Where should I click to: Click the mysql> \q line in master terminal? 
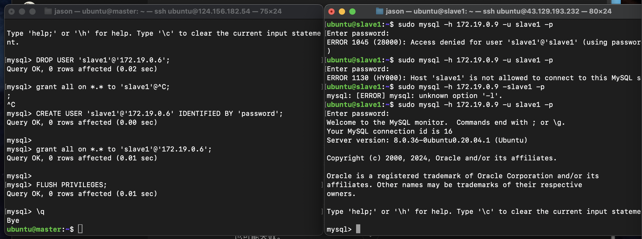coord(25,211)
